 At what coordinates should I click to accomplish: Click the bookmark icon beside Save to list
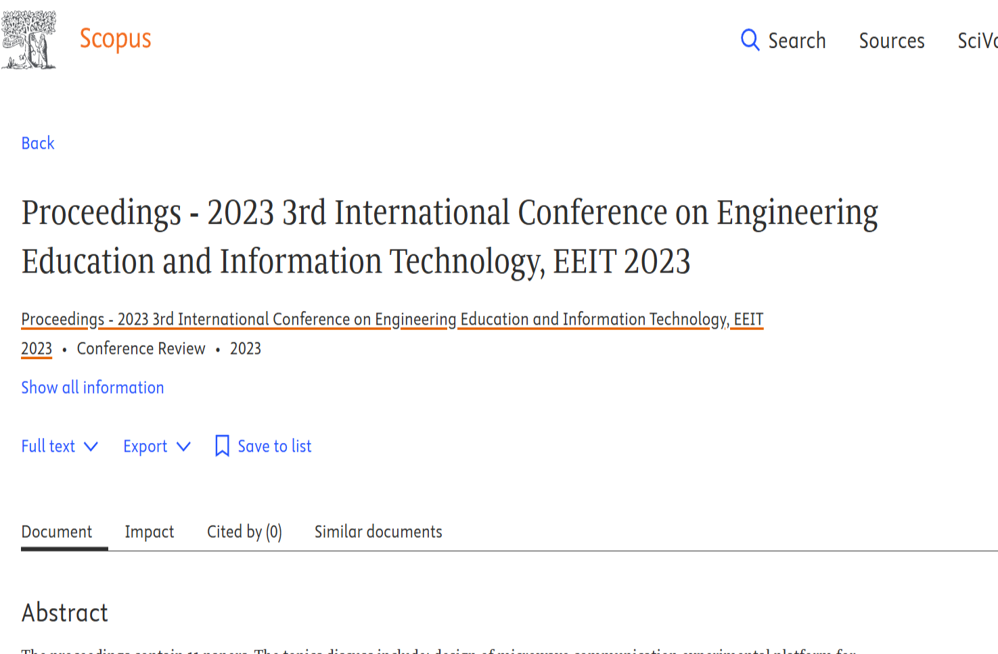tap(222, 446)
